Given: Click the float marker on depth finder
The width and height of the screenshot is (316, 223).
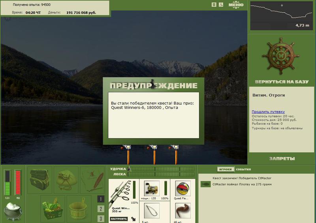Looking at the screenshot, I should [x=282, y=6].
